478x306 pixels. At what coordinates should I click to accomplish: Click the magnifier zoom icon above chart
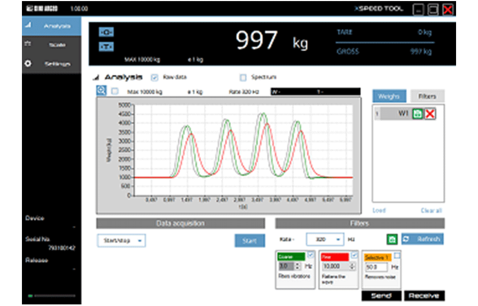pos(101,91)
